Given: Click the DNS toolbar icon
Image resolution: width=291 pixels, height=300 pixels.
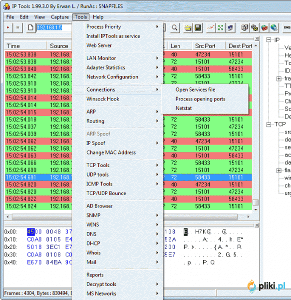Looking at the screenshot, I should point(287,27).
